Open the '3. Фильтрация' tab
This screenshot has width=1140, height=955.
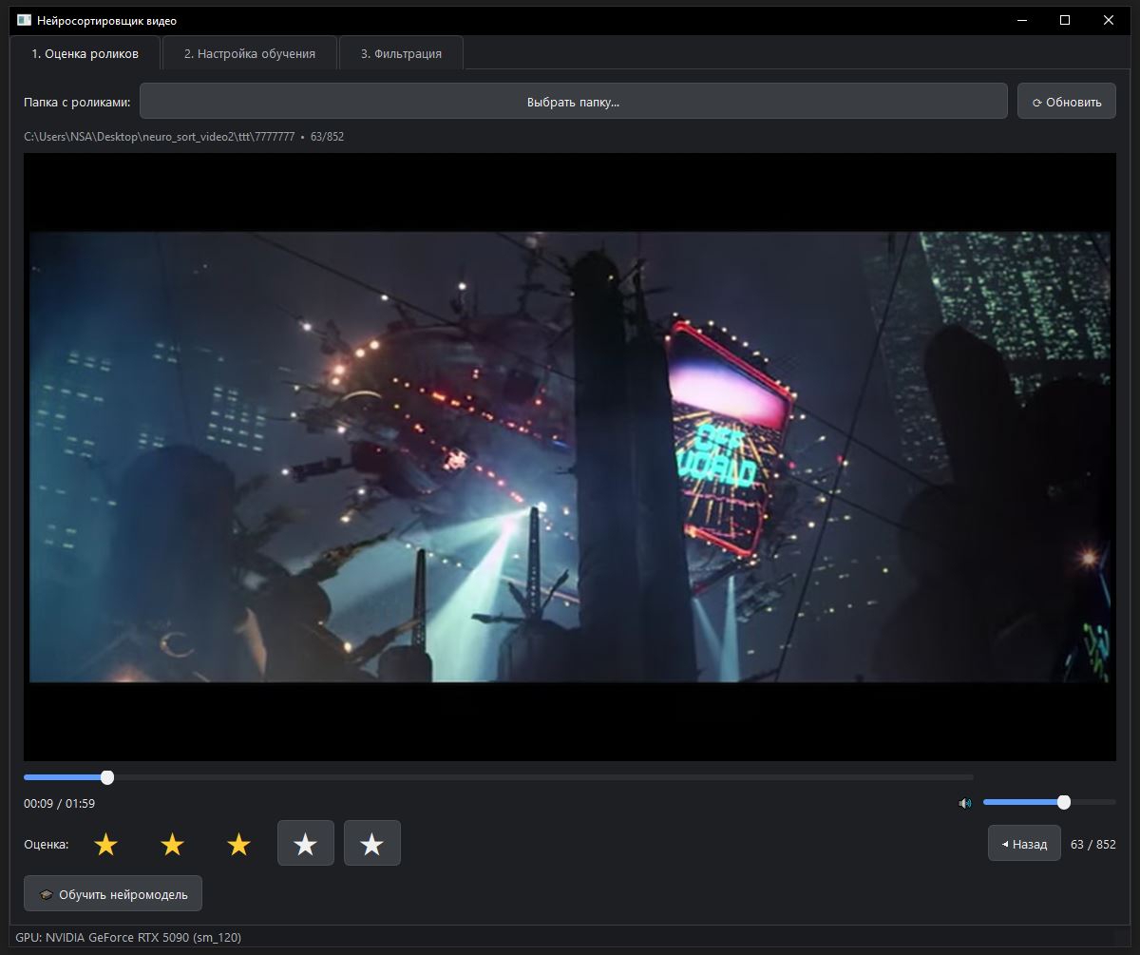(401, 53)
